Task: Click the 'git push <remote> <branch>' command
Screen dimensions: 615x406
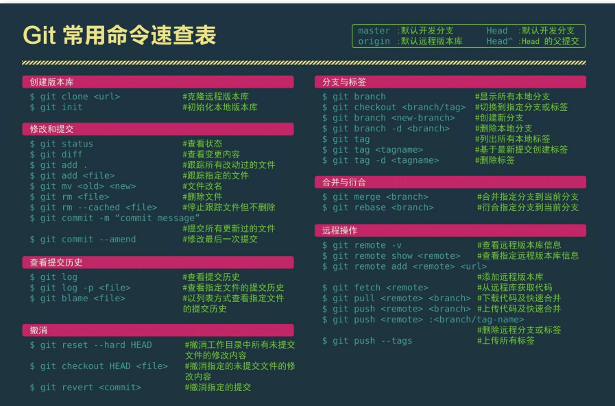Action: 396,309
